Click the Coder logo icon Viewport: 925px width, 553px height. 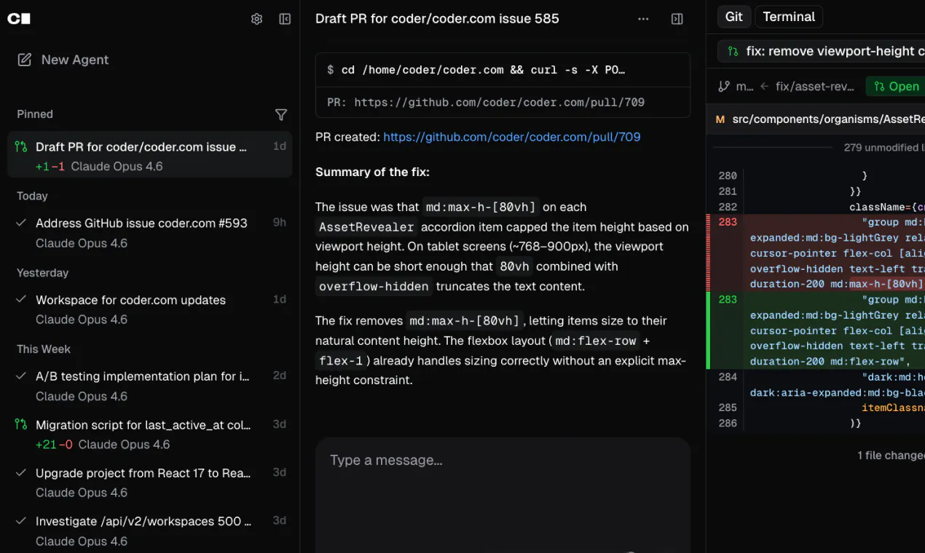[x=19, y=19]
